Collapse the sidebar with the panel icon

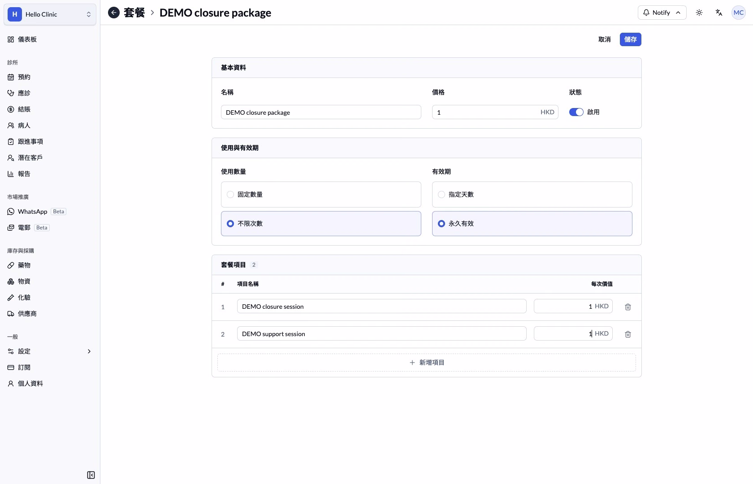(x=91, y=475)
